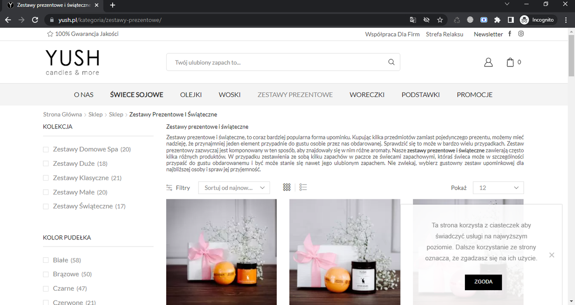Switch to list view layout

[303, 187]
